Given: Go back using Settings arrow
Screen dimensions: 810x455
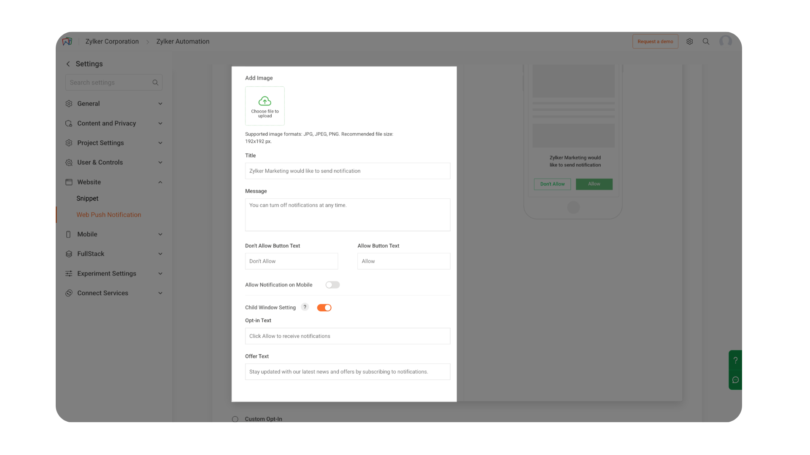Looking at the screenshot, I should coord(68,64).
